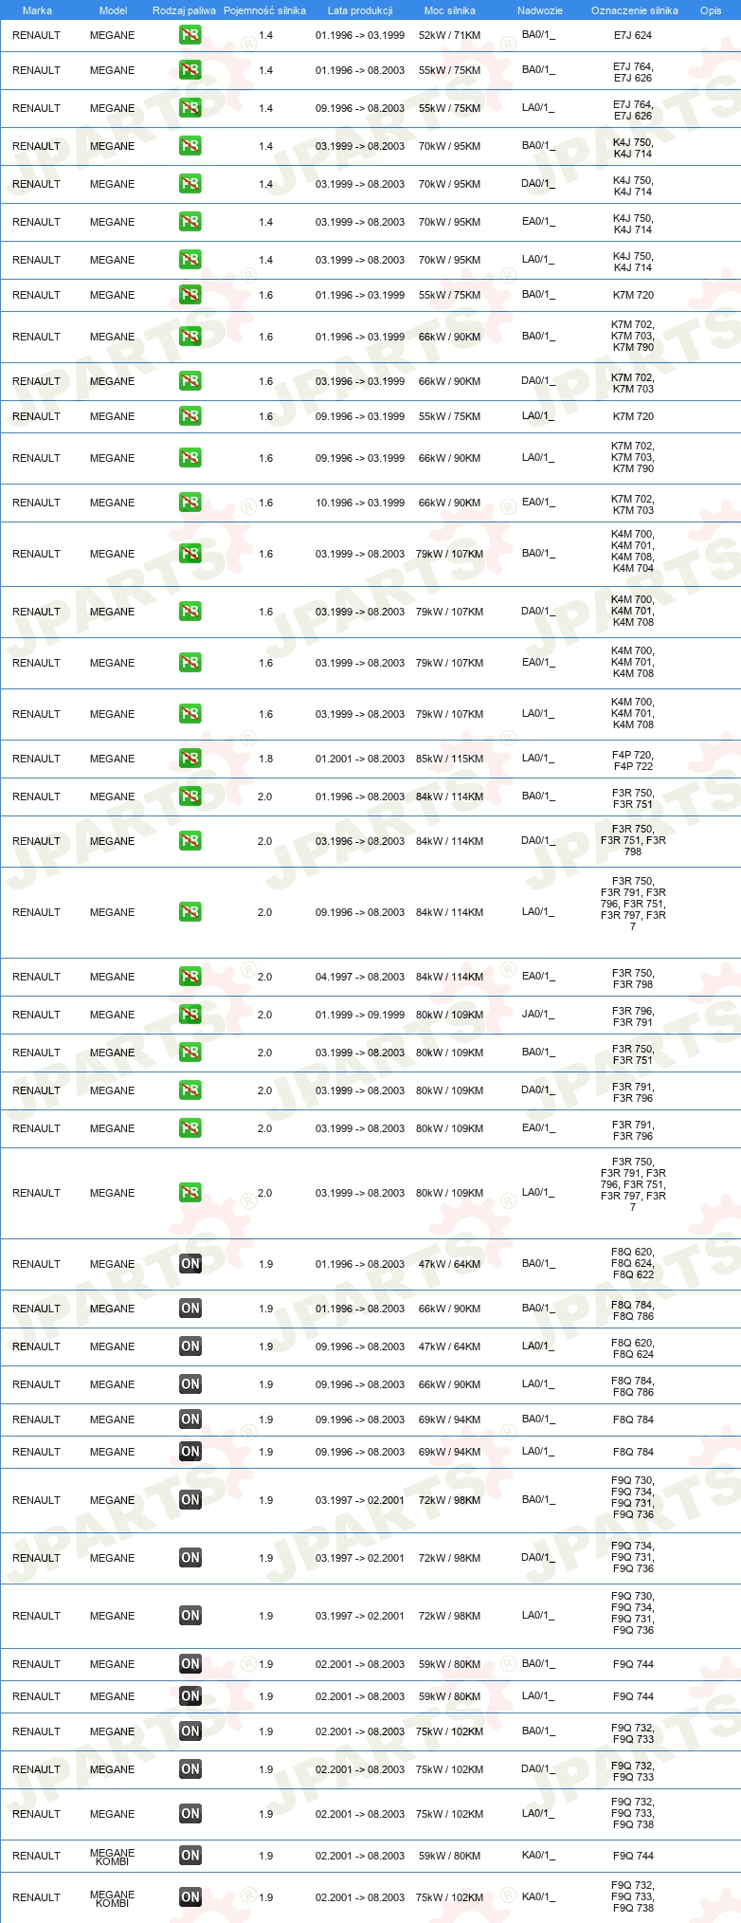Select the 72kW / 98KM cell in the DA0/1_ row
Image resolution: width=741 pixels, height=1923 pixels.
point(450,1558)
